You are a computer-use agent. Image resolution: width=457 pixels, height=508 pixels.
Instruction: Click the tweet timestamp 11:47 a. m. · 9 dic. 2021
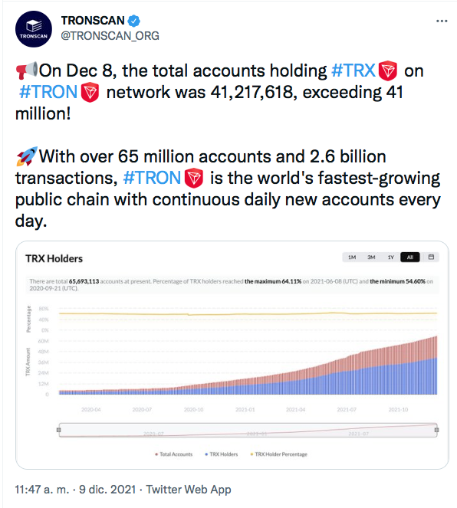coord(75,489)
